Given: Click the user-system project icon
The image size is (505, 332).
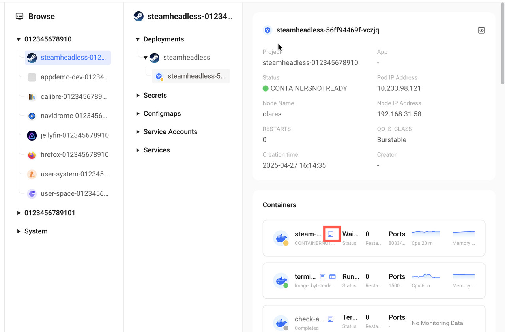Looking at the screenshot, I should point(32,174).
